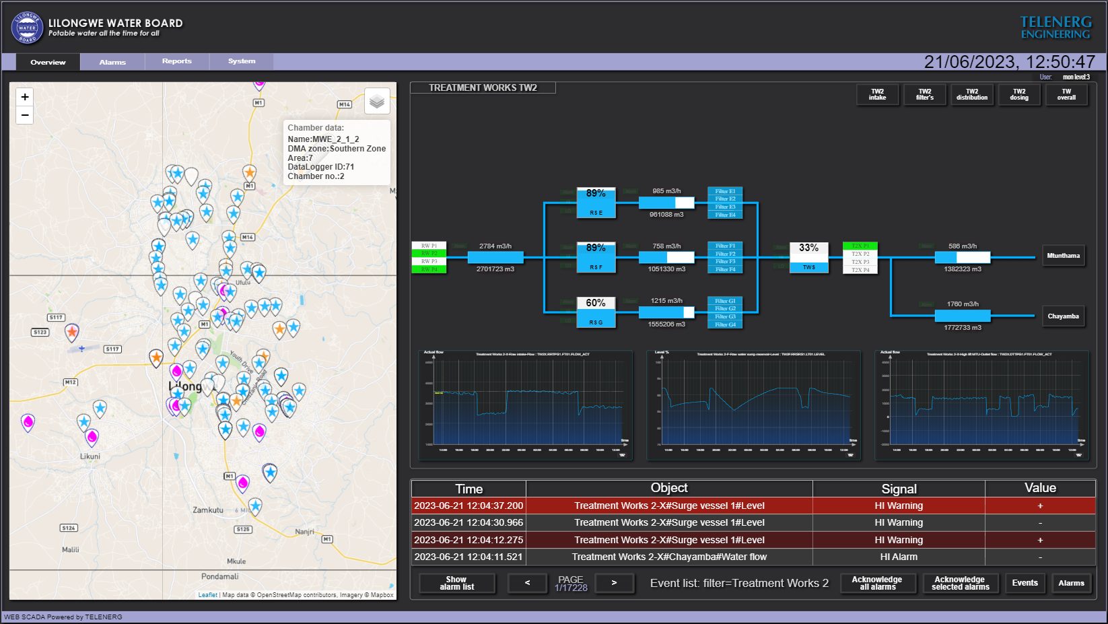Click Acknowledge all alarms
The height and width of the screenshot is (624, 1108).
pos(877,583)
